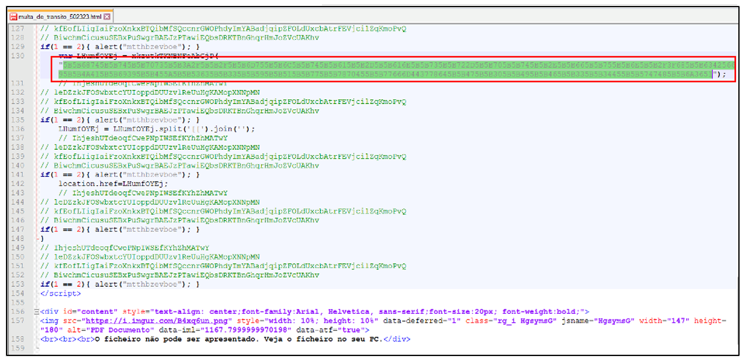Viewport: 748px width, 362px height.
Task: Click the LHumfOYEj.split('[[').join('') statement
Action: [156, 129]
